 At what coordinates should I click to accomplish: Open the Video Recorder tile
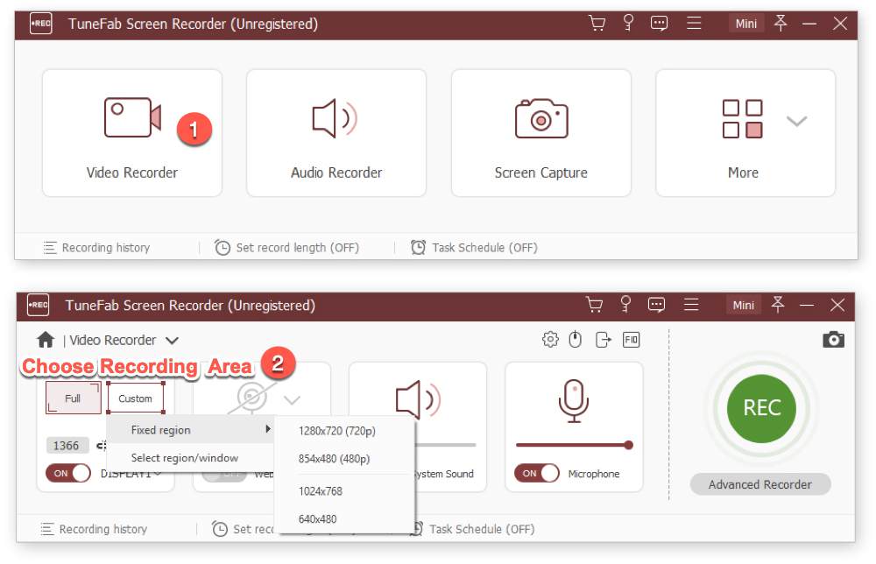132,133
